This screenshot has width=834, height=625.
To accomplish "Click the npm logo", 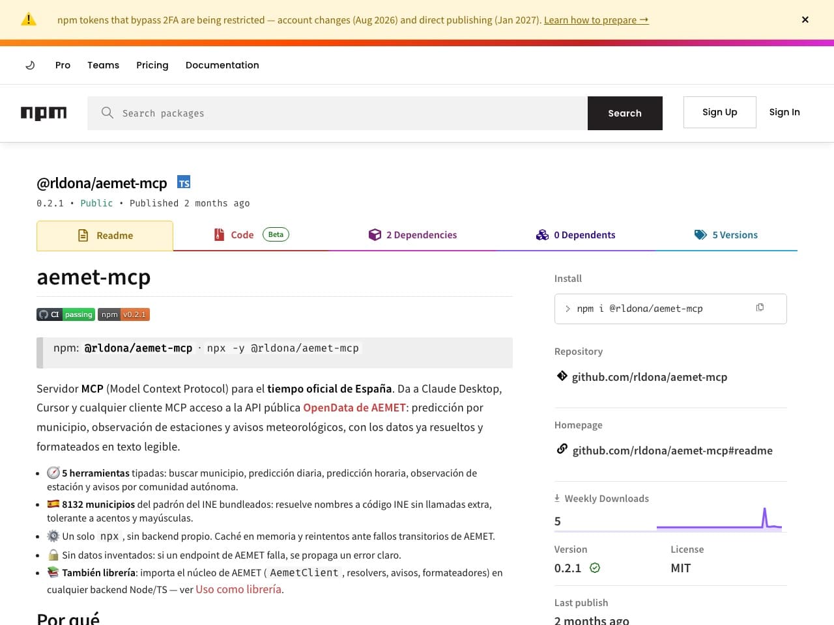I will coord(44,113).
